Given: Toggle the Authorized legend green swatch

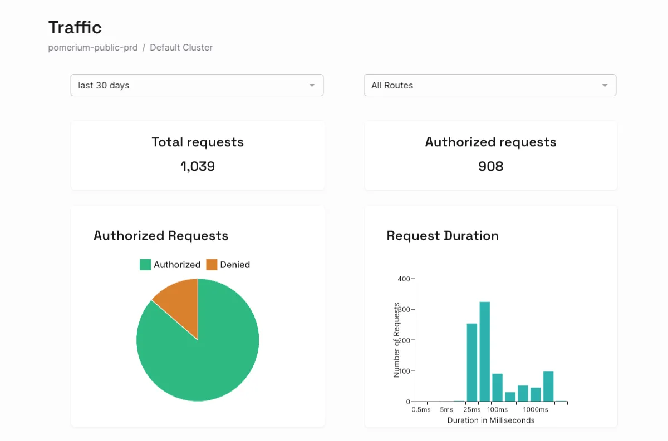Looking at the screenshot, I should [145, 265].
